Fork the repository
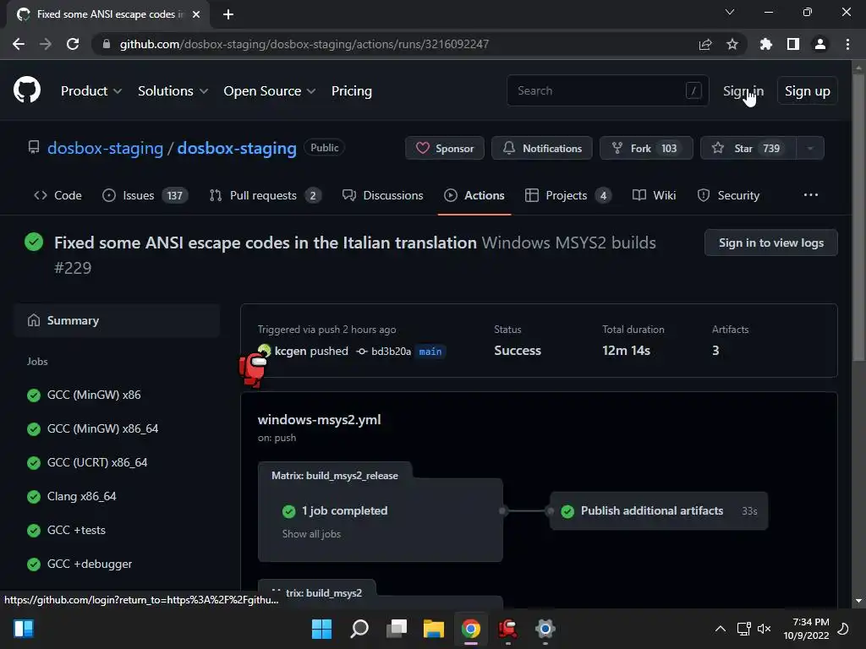The image size is (866, 649). [646, 148]
